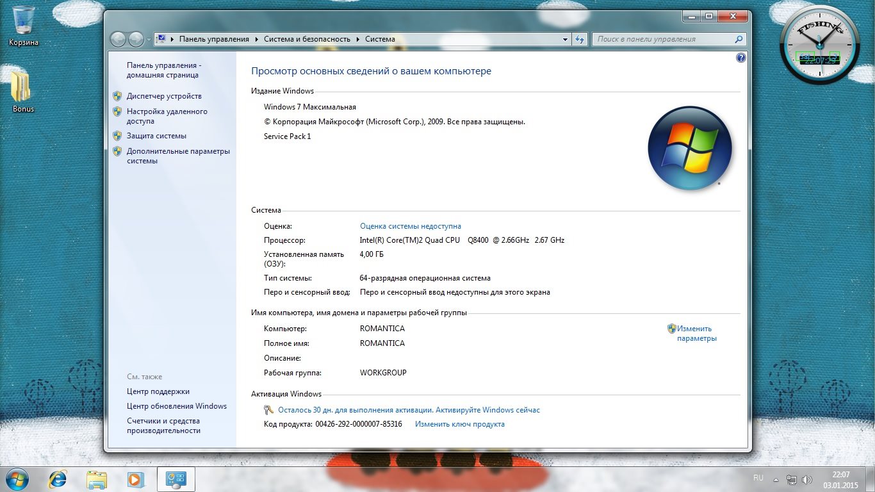This screenshot has width=875, height=492.
Task: Click shield icon next to Изменить параметры
Action: coord(672,329)
